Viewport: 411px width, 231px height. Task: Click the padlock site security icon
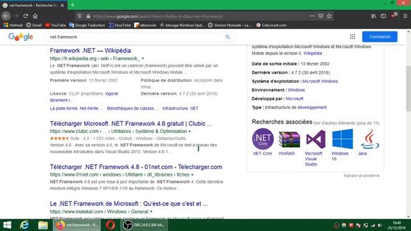coord(89,16)
